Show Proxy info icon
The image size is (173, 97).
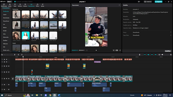171,32
